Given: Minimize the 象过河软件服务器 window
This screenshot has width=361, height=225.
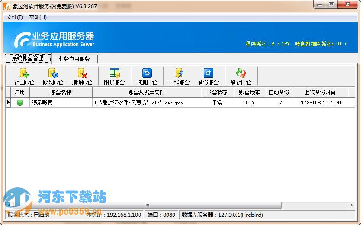Looking at the screenshot, I should [320, 5].
